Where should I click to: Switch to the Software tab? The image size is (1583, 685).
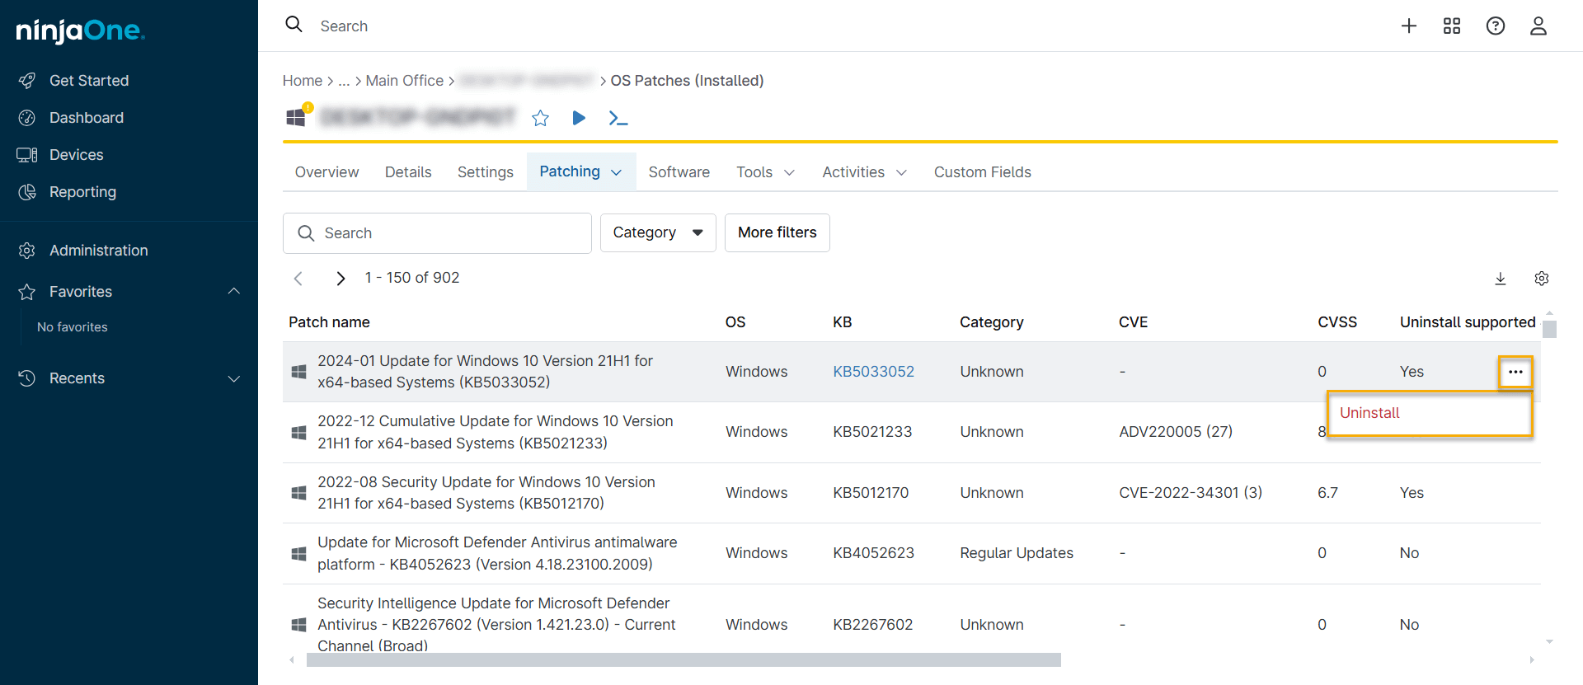coord(679,171)
